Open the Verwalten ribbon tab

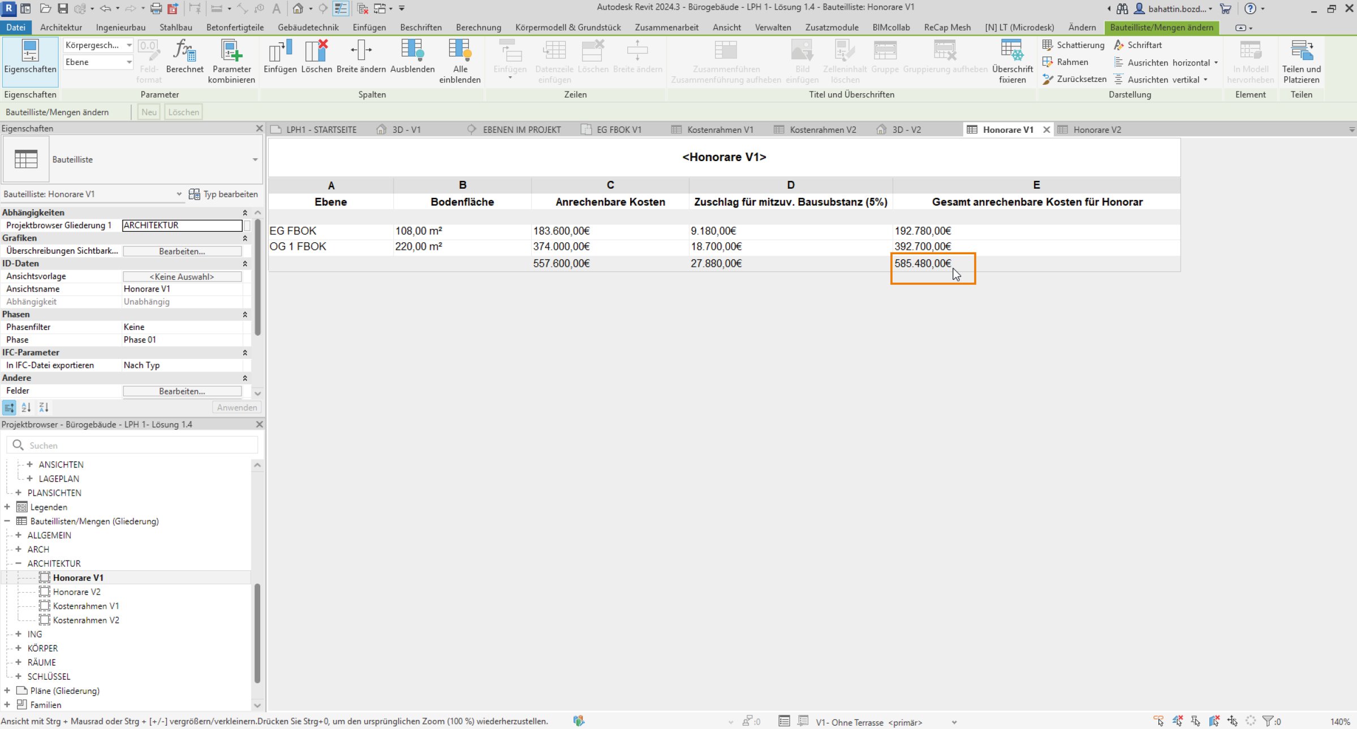click(x=773, y=27)
